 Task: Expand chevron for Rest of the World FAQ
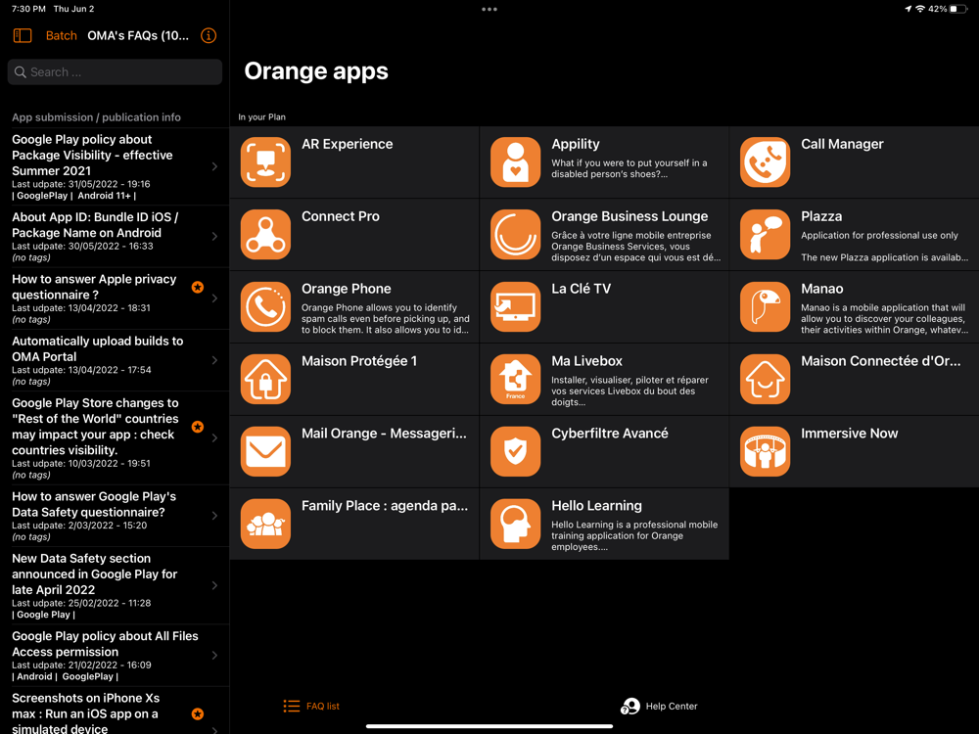[214, 438]
